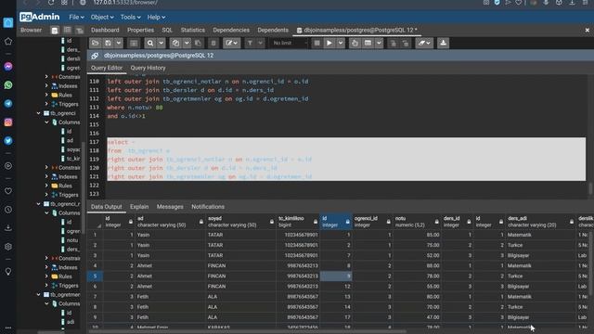Open the Find options dropdown arrow

click(161, 44)
